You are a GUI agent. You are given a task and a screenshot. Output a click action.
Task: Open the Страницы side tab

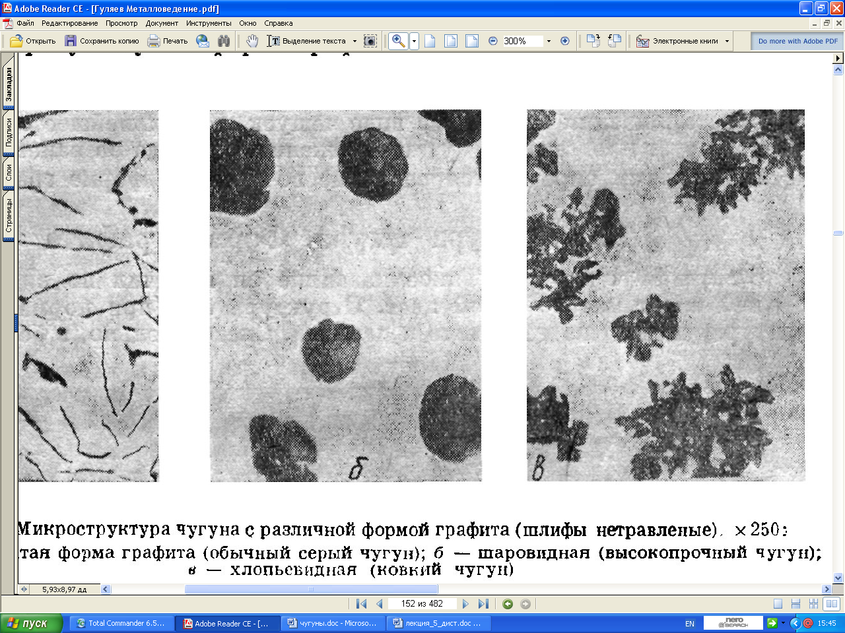[9, 216]
